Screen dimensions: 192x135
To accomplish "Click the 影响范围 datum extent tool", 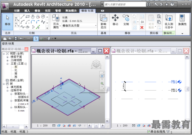I will (x=103, y=22).
